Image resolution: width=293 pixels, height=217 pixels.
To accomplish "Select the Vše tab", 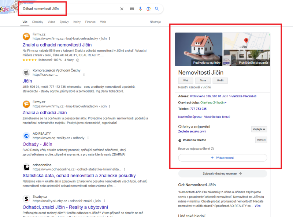I will coord(25,22).
